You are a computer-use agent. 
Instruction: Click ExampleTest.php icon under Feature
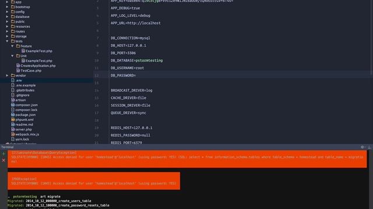pos(23,51)
